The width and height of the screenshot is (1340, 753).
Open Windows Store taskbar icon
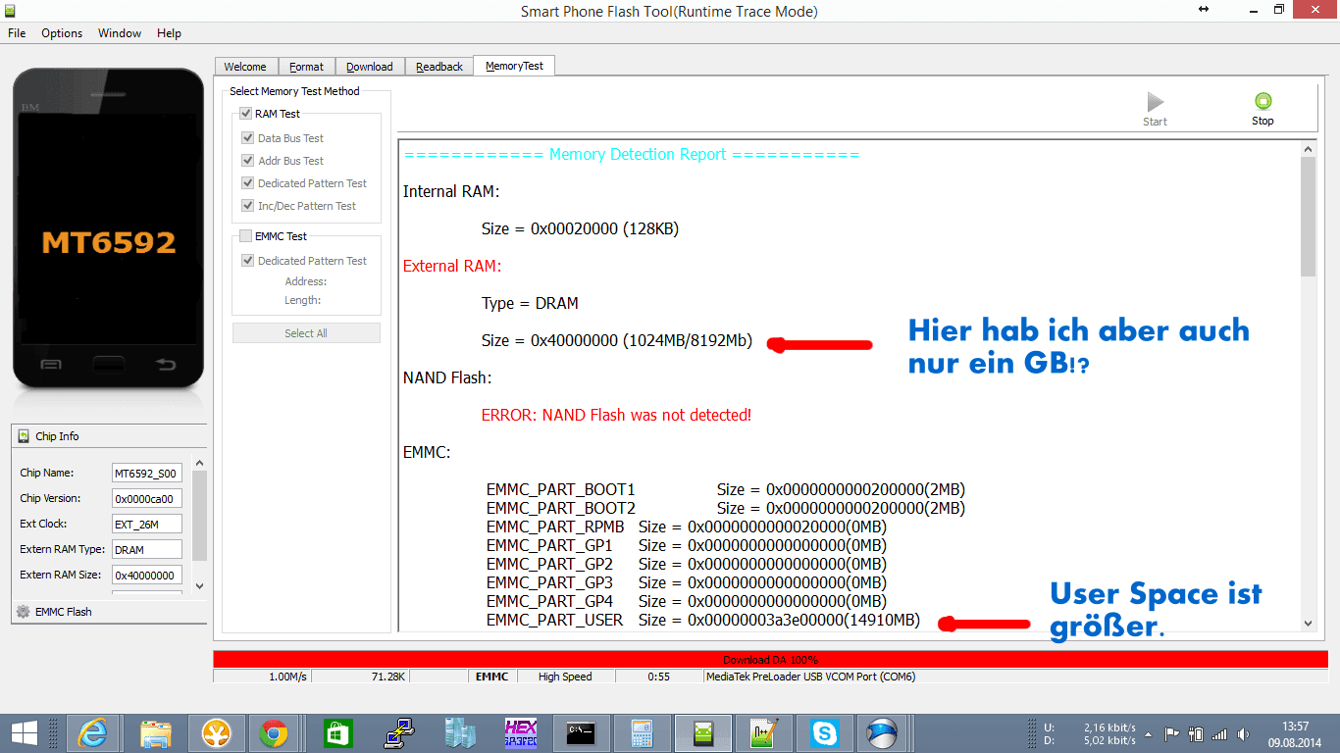click(x=336, y=732)
